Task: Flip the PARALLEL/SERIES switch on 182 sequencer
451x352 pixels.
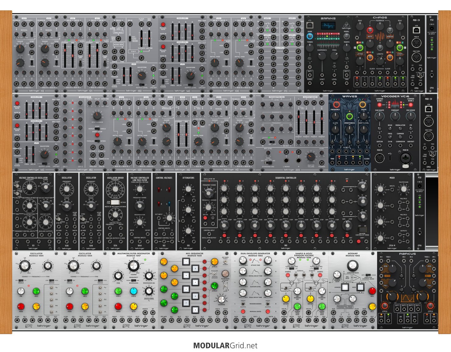Action: pos(97,141)
